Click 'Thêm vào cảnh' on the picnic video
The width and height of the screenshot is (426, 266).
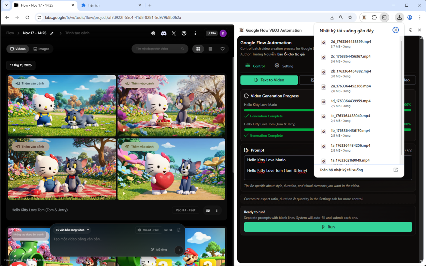point(139,83)
